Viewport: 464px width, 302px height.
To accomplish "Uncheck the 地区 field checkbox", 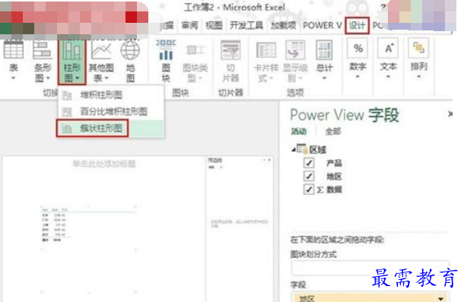I will 309,176.
